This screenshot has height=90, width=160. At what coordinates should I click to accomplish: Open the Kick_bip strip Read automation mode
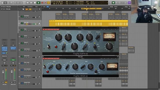pos(4,60)
